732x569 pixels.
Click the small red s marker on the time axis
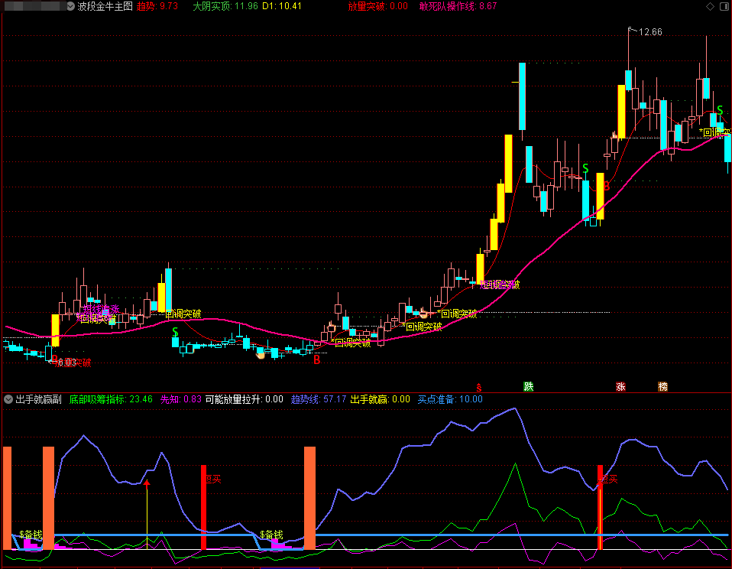(x=479, y=387)
